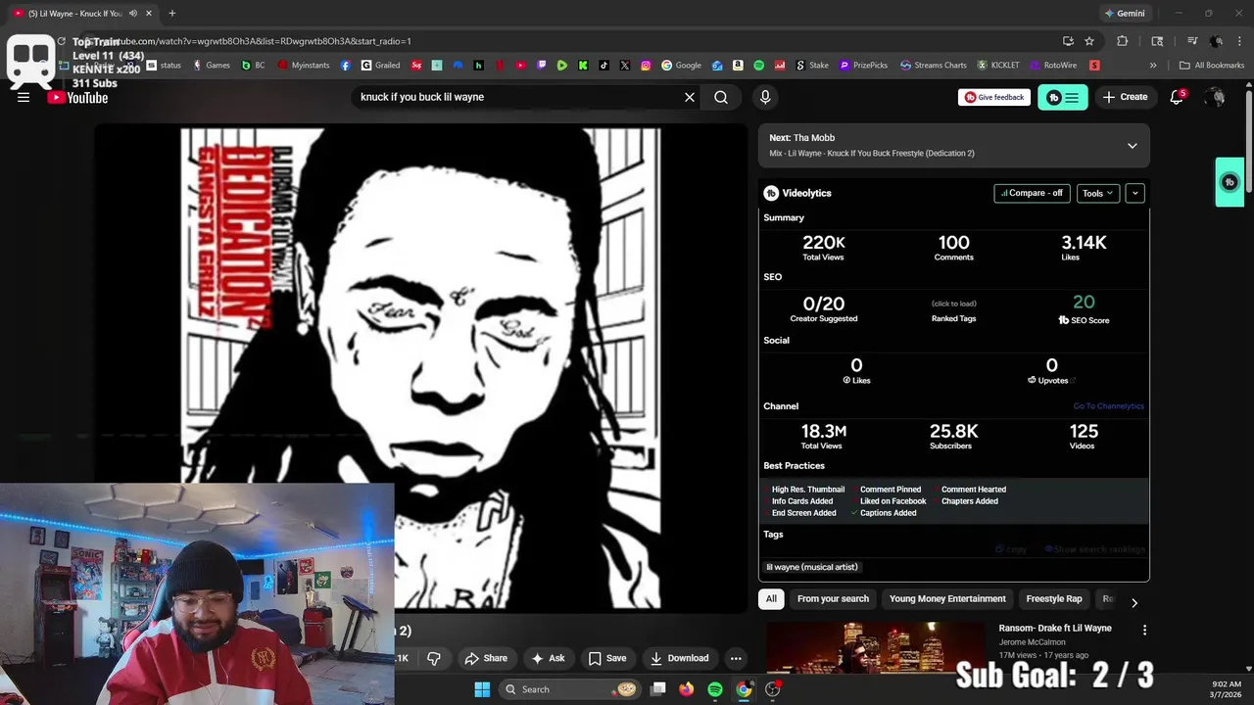Open more actions ellipsis under the video
This screenshot has width=1254, height=705.
click(736, 658)
